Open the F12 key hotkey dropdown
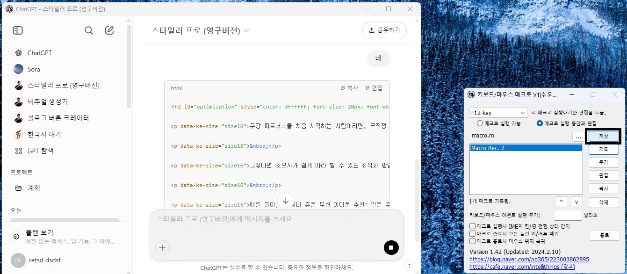This screenshot has height=274, width=627. (498, 113)
